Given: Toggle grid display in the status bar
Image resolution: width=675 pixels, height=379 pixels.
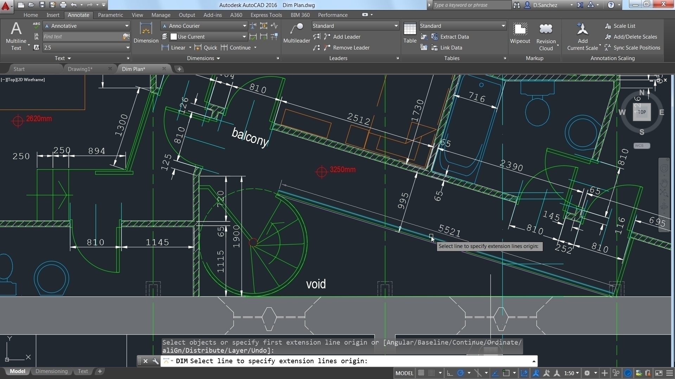Looking at the screenshot, I should (421, 373).
